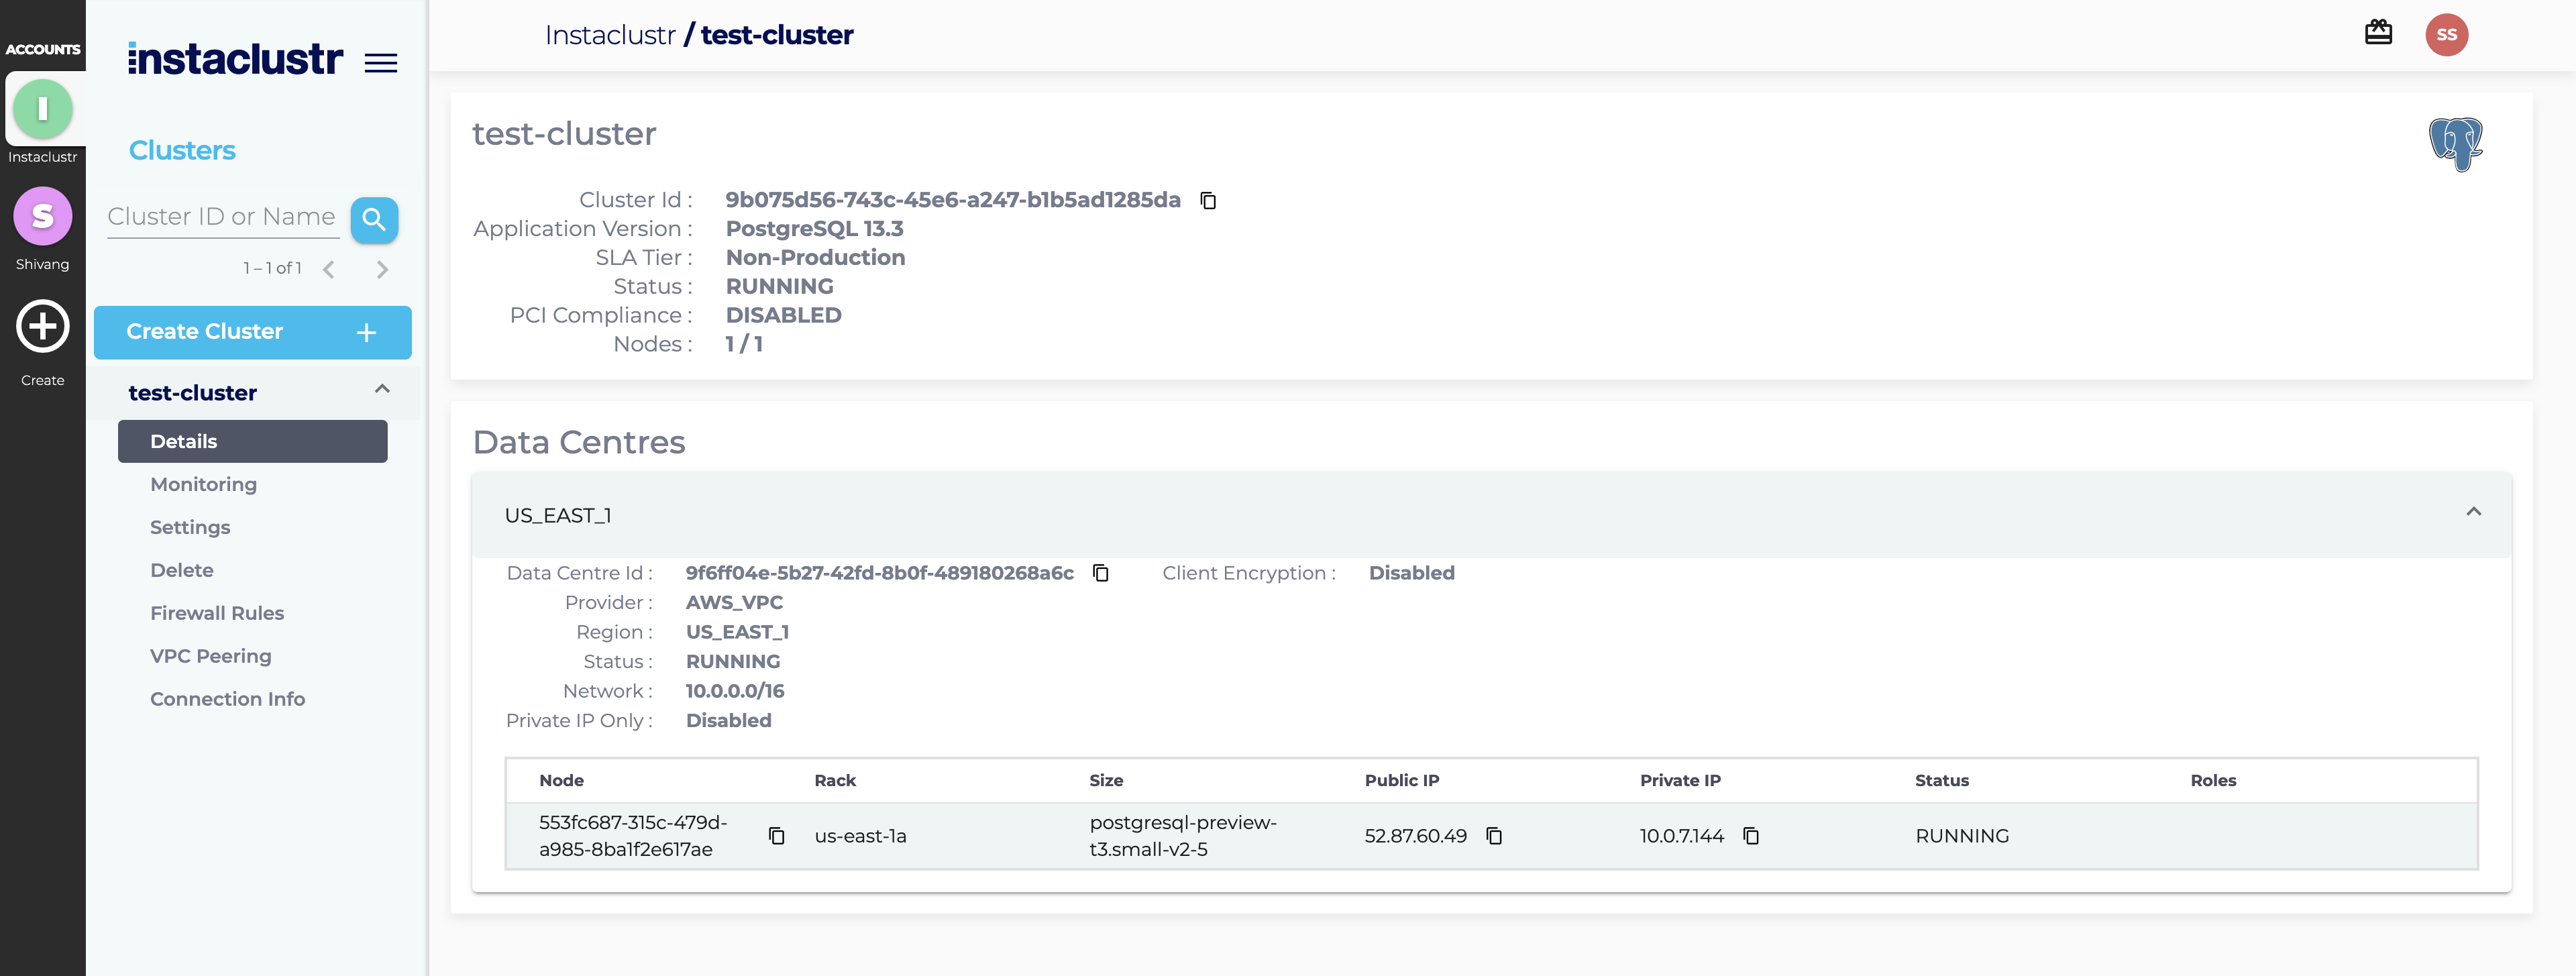Switch to Connection Info
The image size is (2576, 976).
tap(227, 698)
